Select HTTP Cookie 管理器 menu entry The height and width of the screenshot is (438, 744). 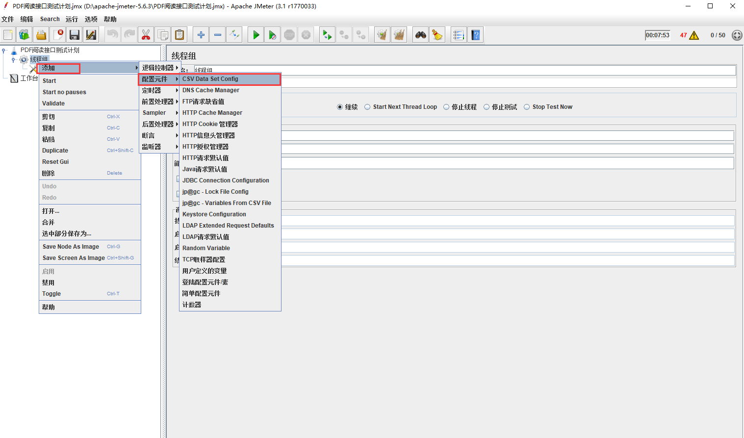click(x=210, y=124)
